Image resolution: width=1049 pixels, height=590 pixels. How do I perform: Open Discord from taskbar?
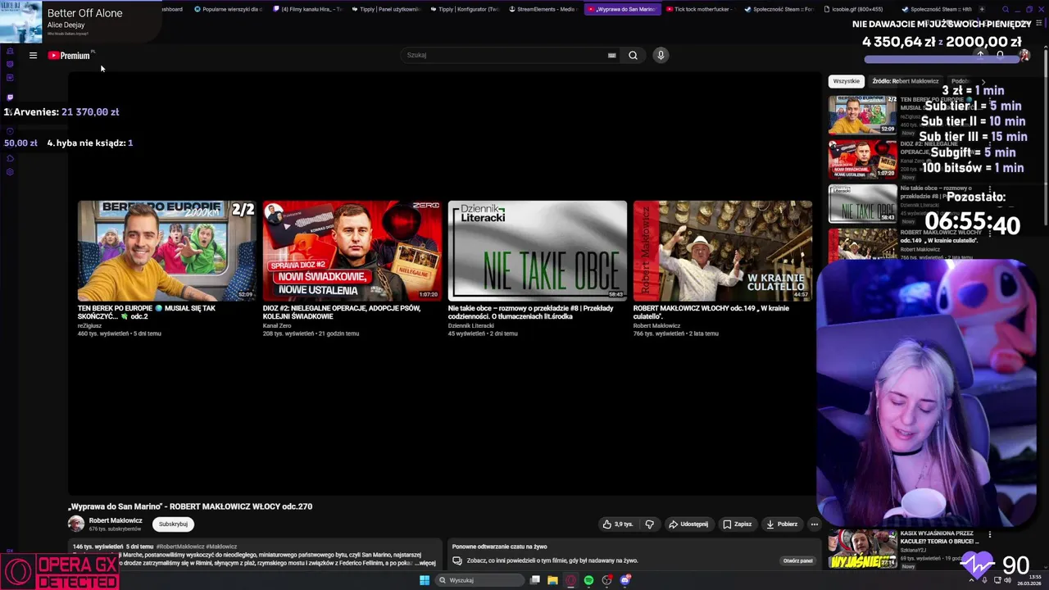(624, 580)
